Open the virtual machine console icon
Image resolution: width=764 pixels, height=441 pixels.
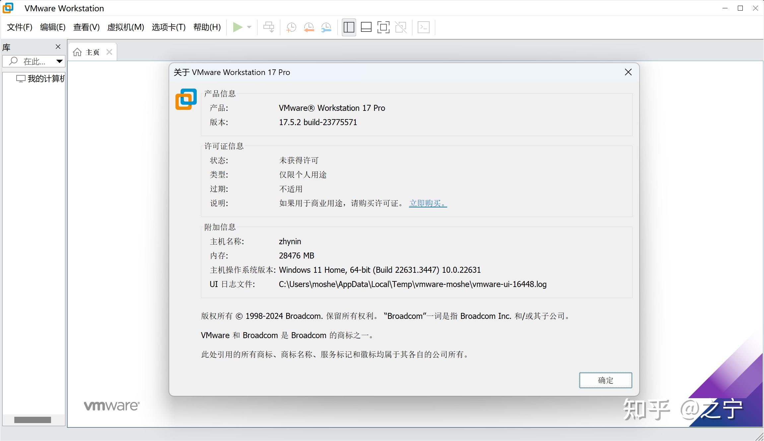pyautogui.click(x=424, y=27)
